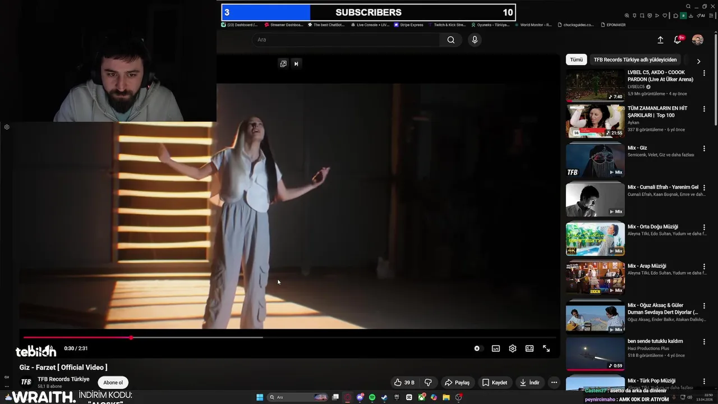Click the YouTube search field Ara

click(346, 40)
